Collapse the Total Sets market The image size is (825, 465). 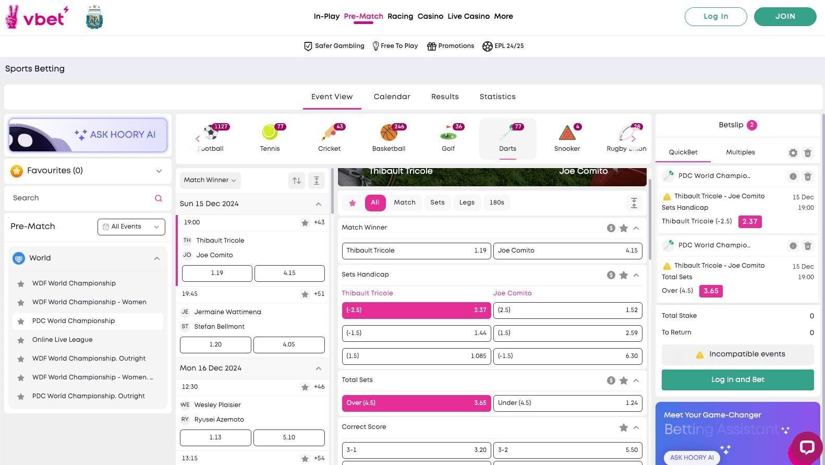pyautogui.click(x=636, y=380)
